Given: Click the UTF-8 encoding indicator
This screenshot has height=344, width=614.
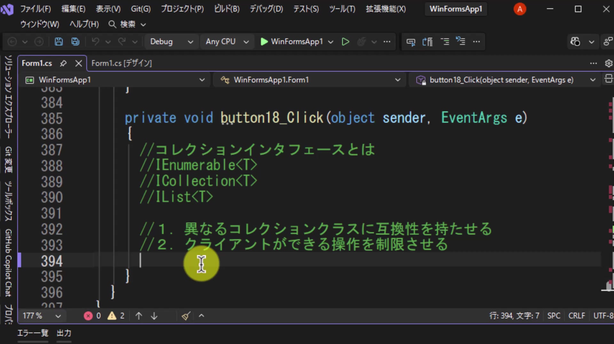Looking at the screenshot, I should point(603,316).
